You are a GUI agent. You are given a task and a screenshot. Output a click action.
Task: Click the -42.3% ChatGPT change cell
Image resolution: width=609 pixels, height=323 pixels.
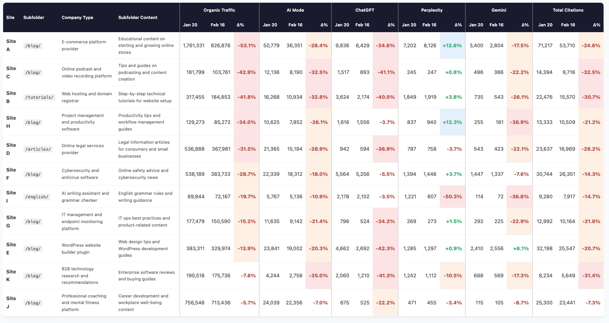tap(385, 249)
